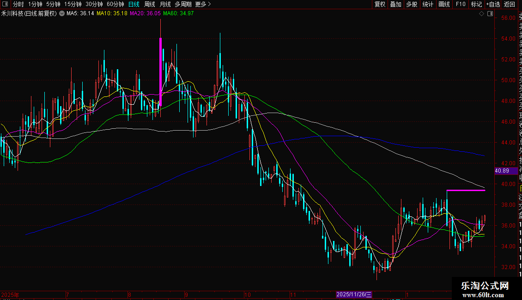
Task: Open the 统计 statistics tool
Action: point(428,4)
